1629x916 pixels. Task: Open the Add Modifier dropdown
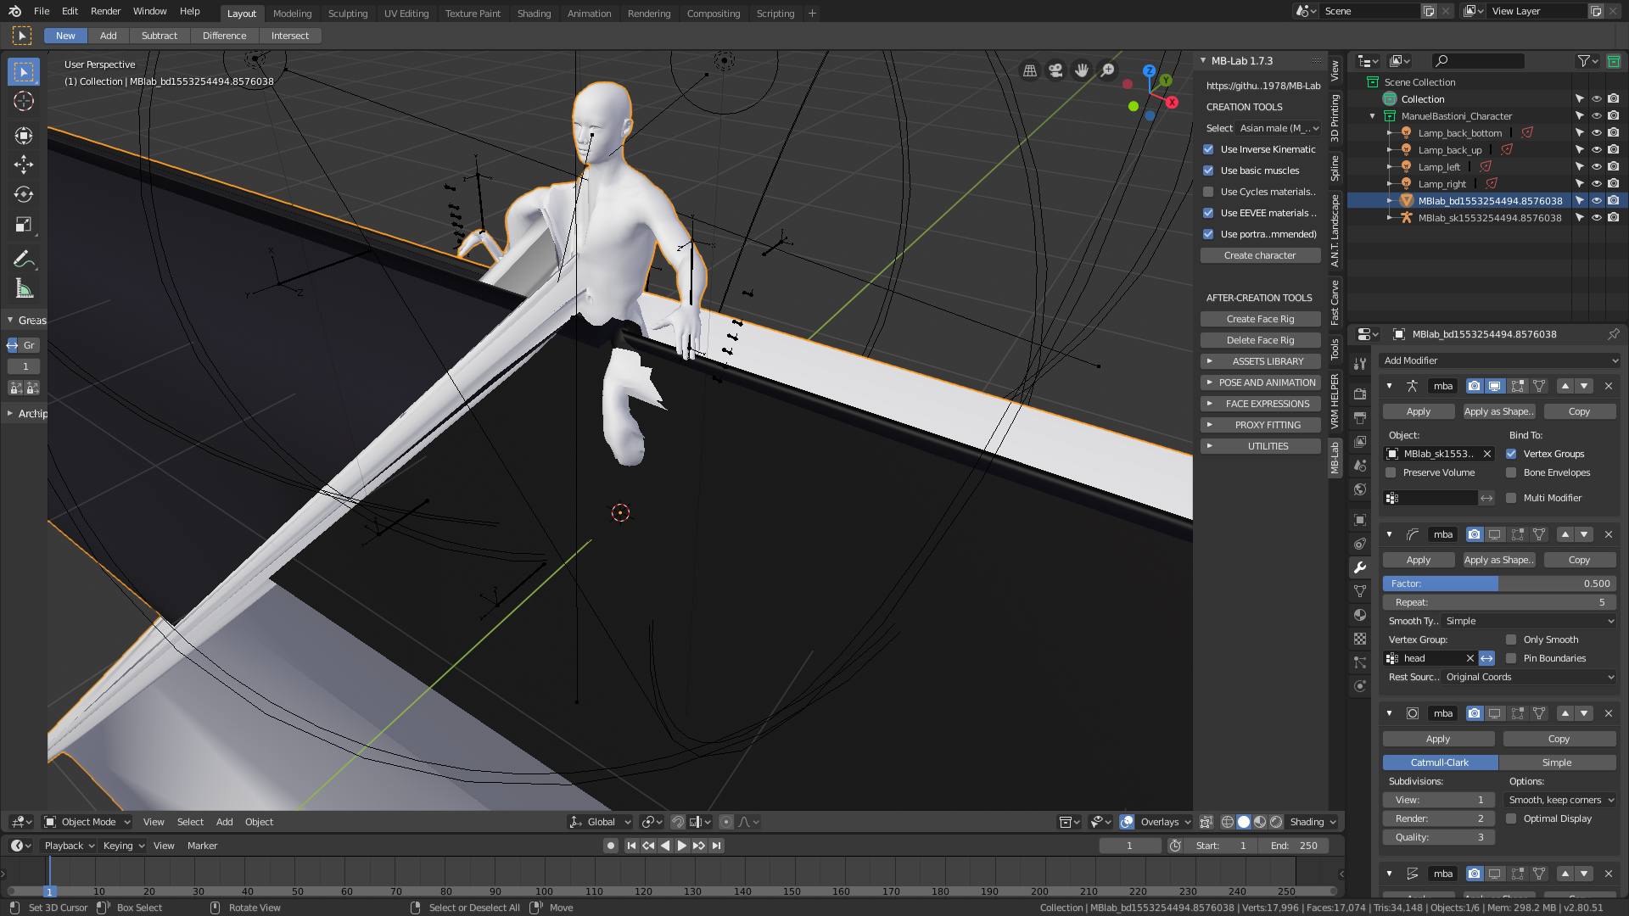[x=1499, y=360]
